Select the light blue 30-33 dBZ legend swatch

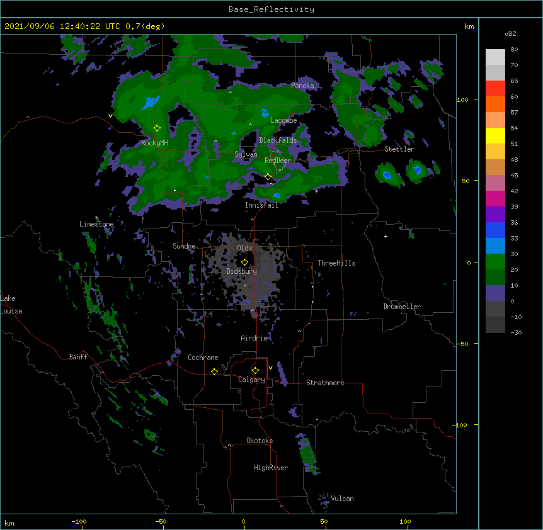(x=495, y=246)
